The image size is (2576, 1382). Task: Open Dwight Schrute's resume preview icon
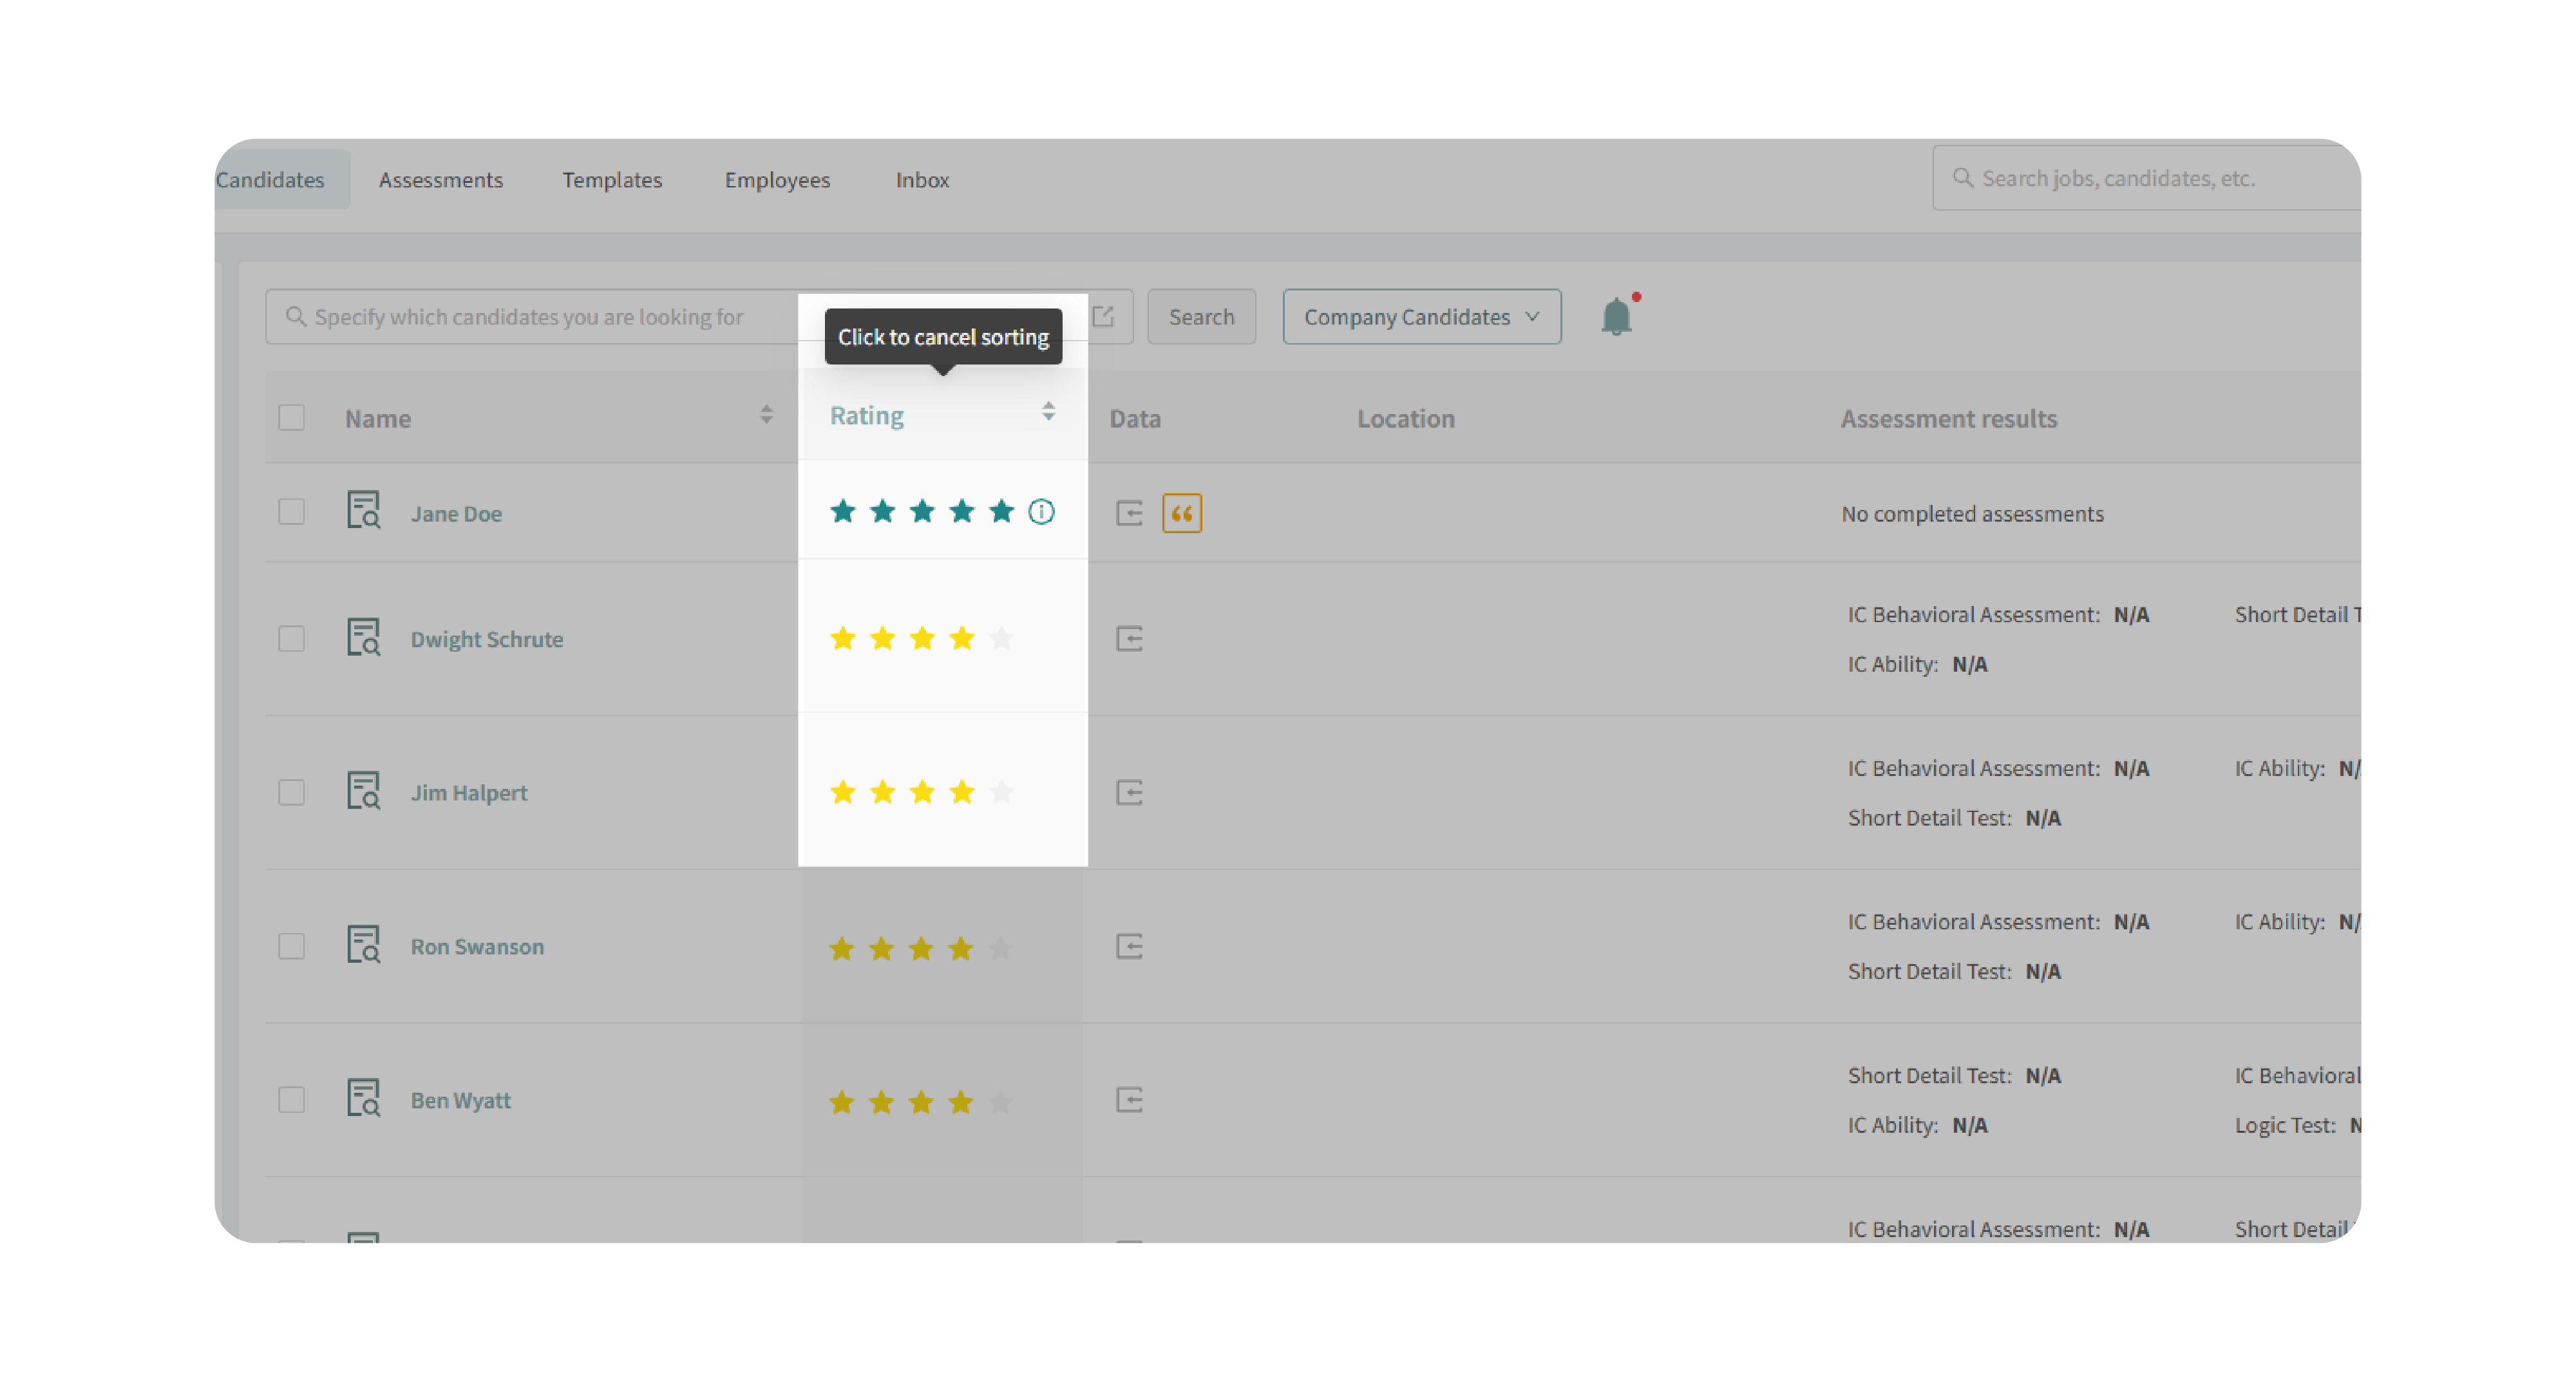[363, 637]
